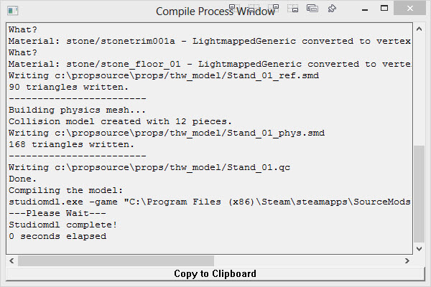Click the horizontal scrollbar thumb

pyautogui.click(x=116, y=260)
